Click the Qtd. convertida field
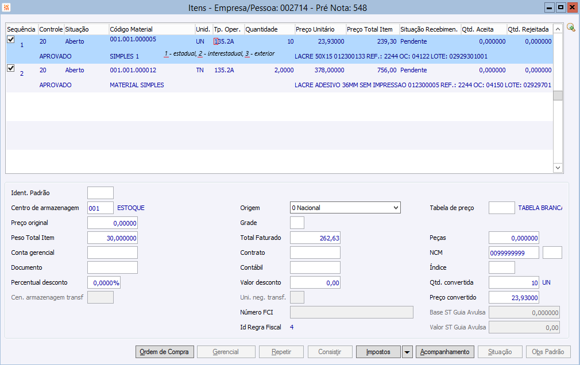 click(x=513, y=282)
